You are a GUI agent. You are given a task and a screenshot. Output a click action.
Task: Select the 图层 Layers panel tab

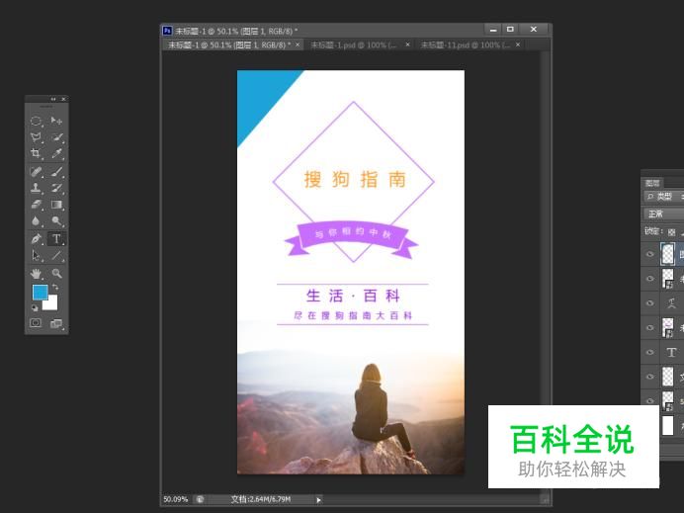[x=652, y=183]
